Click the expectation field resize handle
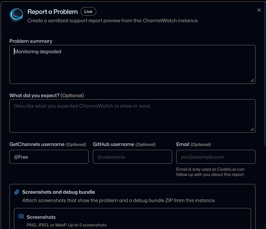The height and width of the screenshot is (229, 266). click(252, 129)
